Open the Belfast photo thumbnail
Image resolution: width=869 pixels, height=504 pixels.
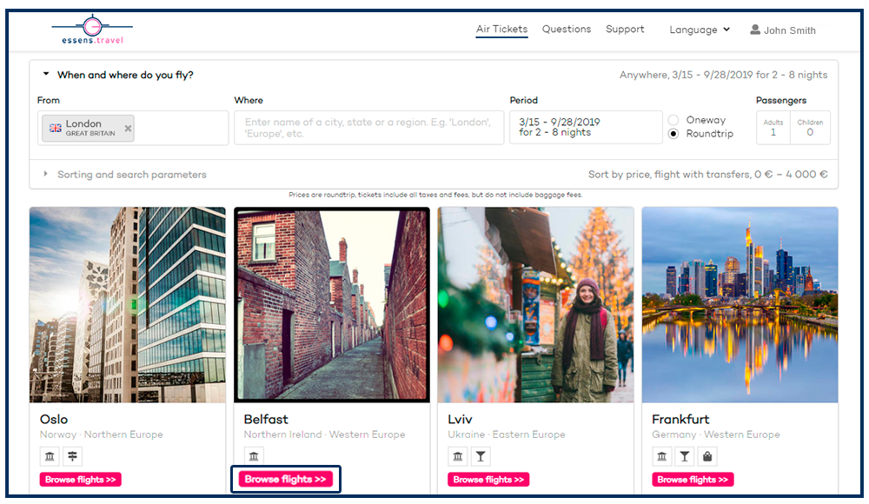pos(332,305)
